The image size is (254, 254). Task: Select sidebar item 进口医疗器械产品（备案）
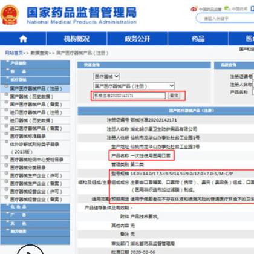(x=36, y=128)
